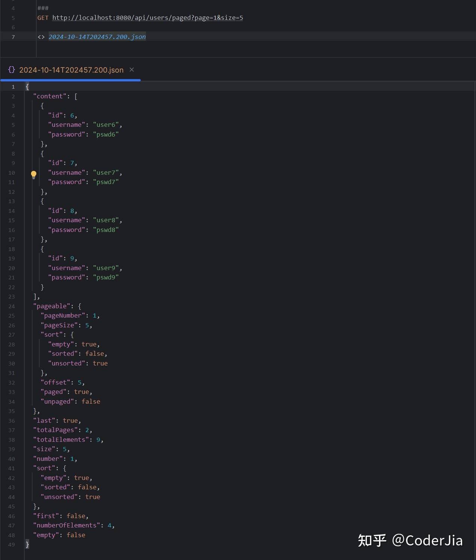Click the "content" key on line 2
The width and height of the screenshot is (476, 560).
50,96
